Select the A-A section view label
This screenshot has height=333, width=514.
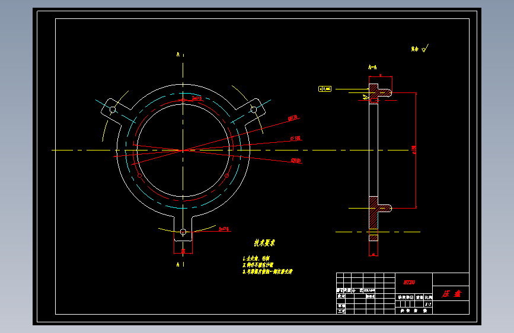[372, 67]
